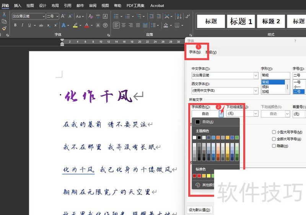Click the 字形 input field showing 常规
This screenshot has width=306, height=215.
275,75
